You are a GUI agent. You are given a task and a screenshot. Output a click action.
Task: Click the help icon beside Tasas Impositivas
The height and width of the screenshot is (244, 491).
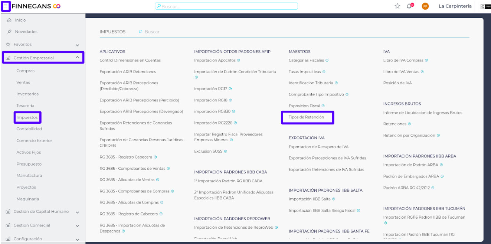[324, 72]
